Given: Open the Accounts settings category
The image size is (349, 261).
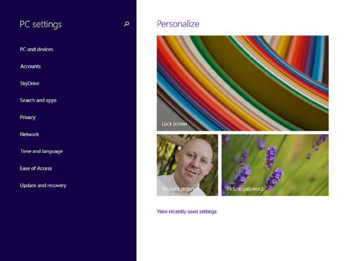Looking at the screenshot, I should click(30, 66).
